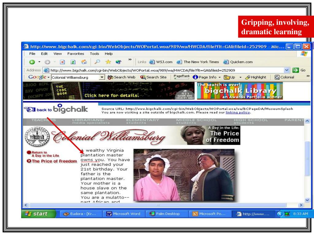The height and width of the screenshot is (235, 314).
Task: Click the vertical scrollbar thumb
Action: [307, 159]
